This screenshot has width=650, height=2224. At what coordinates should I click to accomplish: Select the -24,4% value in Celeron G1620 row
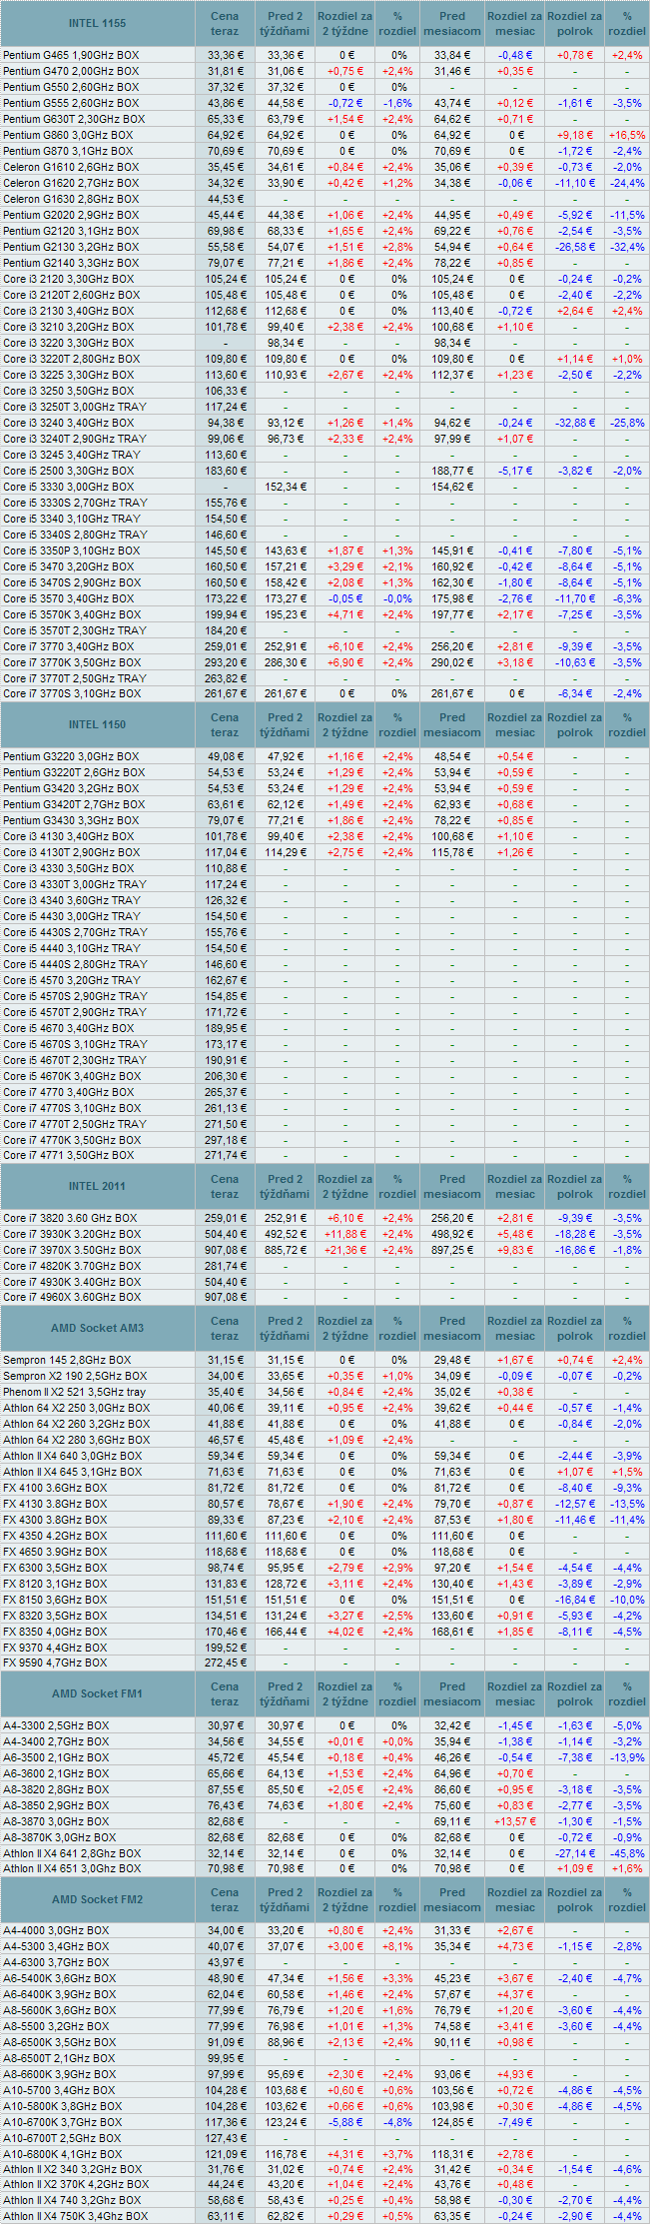[x=627, y=183]
